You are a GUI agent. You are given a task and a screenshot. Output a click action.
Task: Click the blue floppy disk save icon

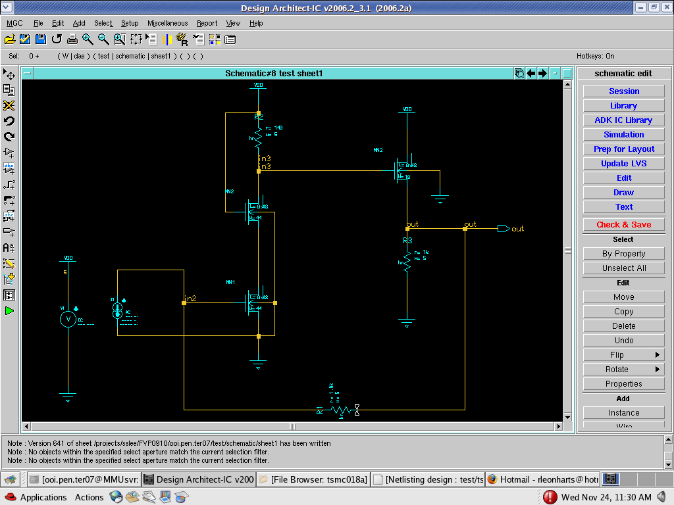[x=41, y=39]
